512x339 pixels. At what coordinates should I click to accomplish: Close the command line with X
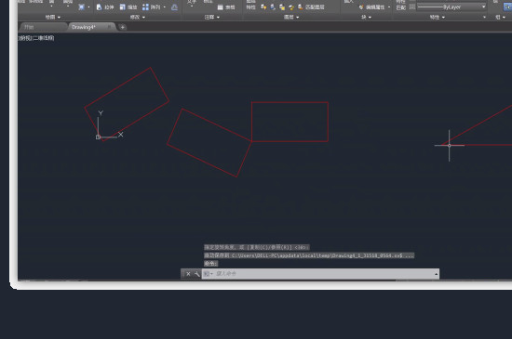click(188, 274)
